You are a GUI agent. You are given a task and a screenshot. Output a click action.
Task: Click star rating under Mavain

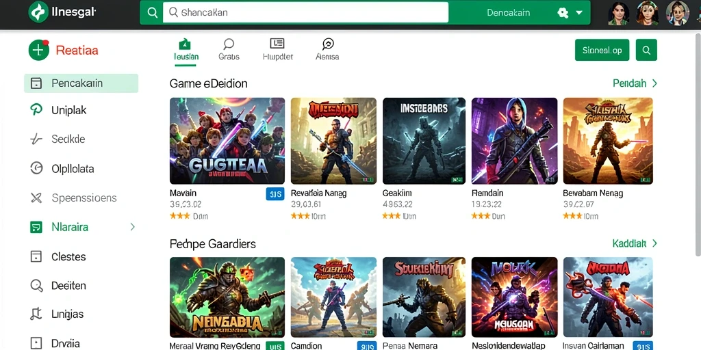tap(180, 216)
